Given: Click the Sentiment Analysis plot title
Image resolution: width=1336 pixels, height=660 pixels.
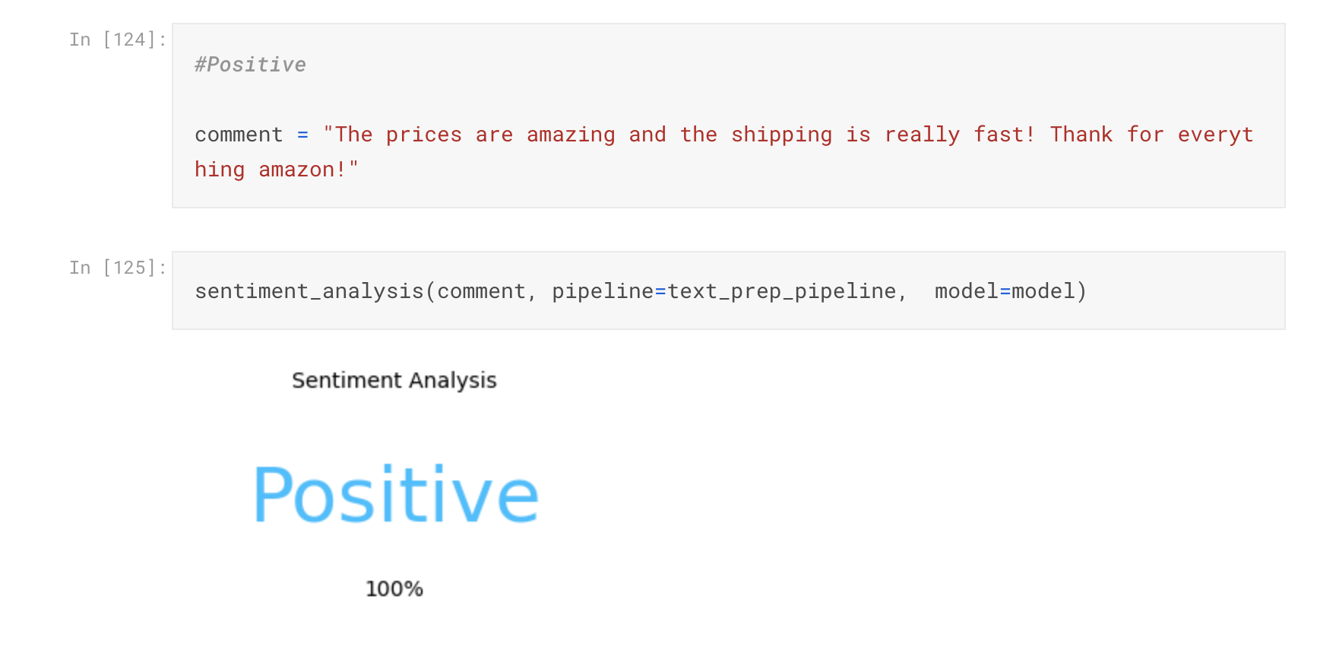Looking at the screenshot, I should tap(394, 380).
